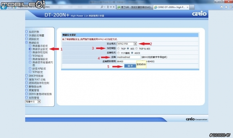Expand the DHCP伺服器 section icon
Viewport: 233px width, 138px height.
27,76
